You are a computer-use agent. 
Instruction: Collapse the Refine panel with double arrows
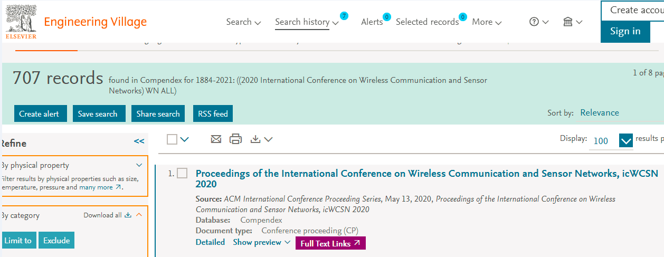pos(139,141)
